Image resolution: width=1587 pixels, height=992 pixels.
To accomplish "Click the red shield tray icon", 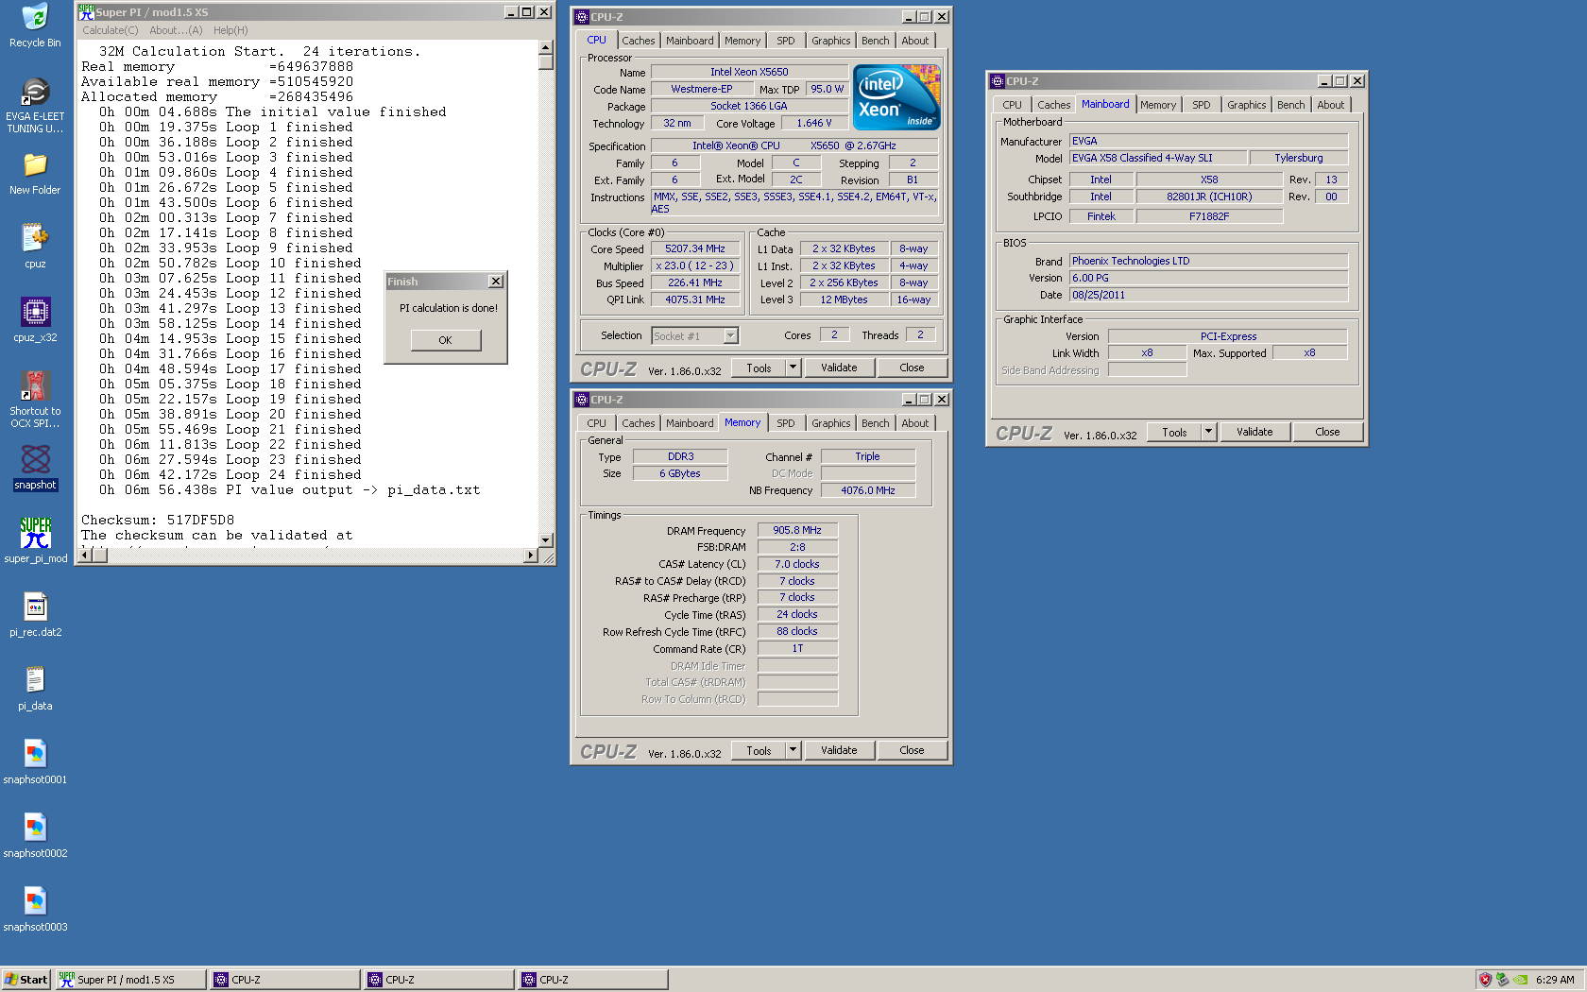I will (1485, 980).
